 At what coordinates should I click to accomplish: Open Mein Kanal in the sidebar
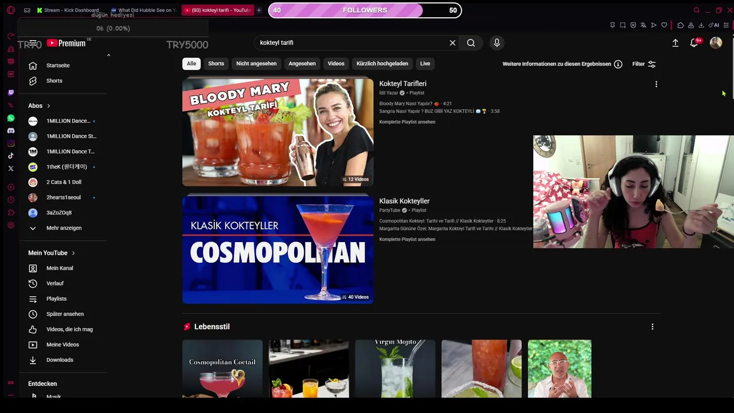[64, 268]
